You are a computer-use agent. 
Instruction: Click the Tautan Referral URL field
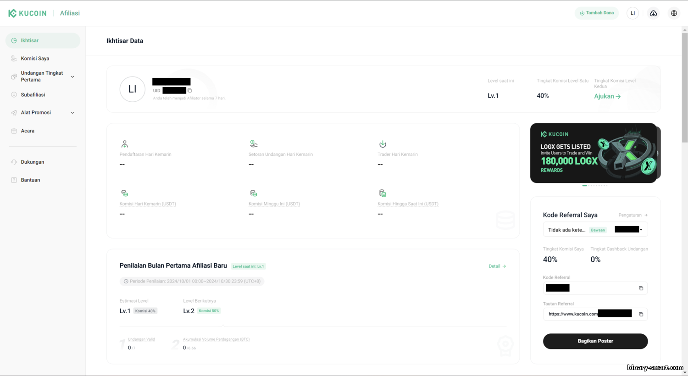click(x=595, y=314)
